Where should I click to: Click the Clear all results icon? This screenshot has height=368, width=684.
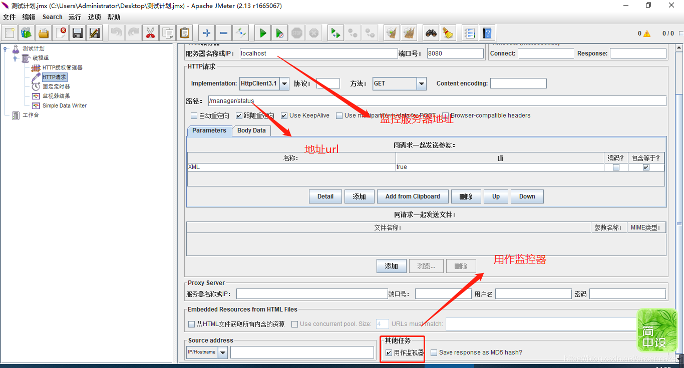[409, 33]
